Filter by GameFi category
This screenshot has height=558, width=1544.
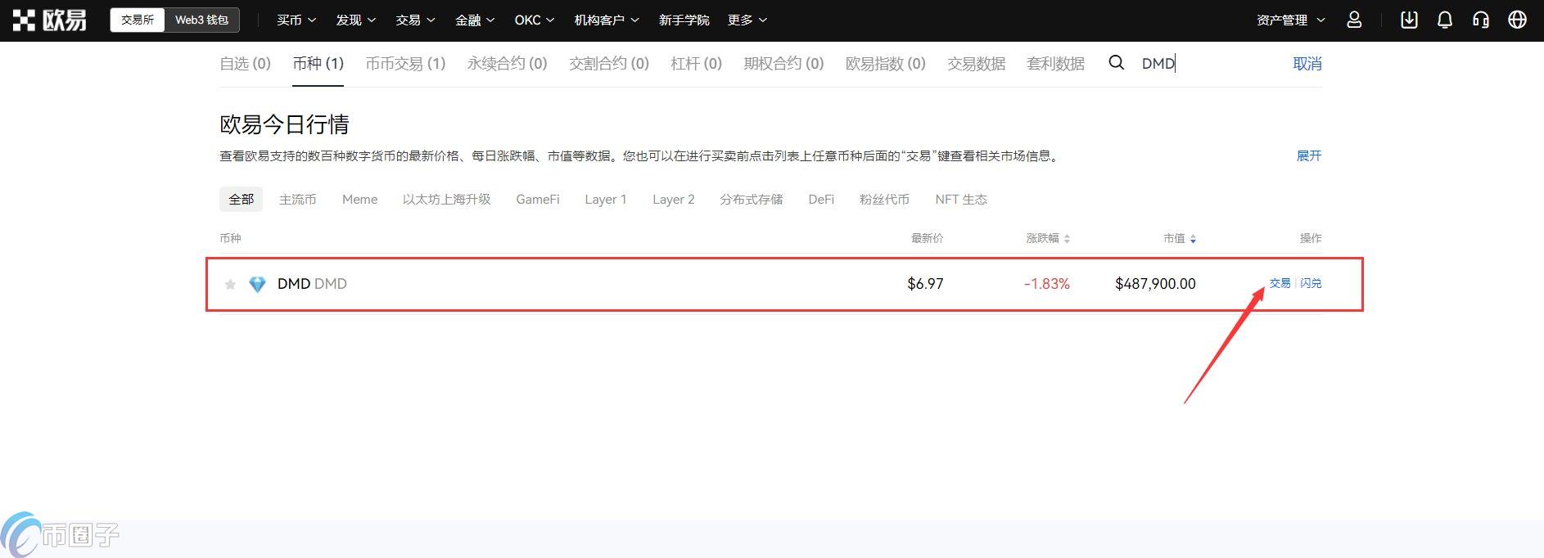pyautogui.click(x=537, y=199)
